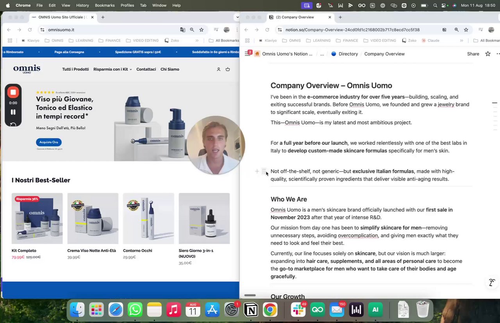Open the Notion sidebar hamburger menu
500x323 pixels.
[247, 54]
